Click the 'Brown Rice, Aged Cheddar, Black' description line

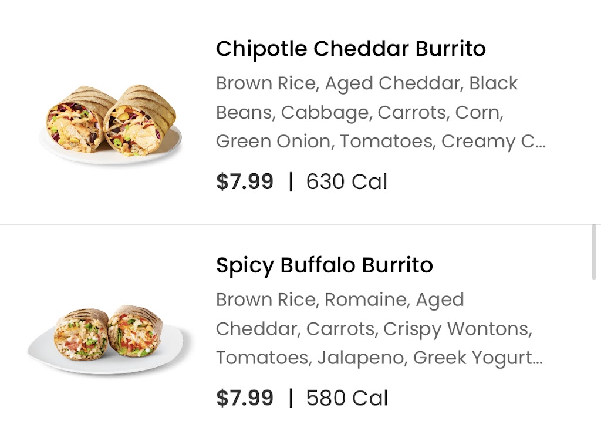coord(366,83)
